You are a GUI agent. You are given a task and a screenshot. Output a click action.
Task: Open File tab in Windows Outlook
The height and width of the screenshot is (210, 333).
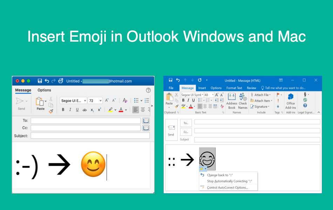coord(171,88)
